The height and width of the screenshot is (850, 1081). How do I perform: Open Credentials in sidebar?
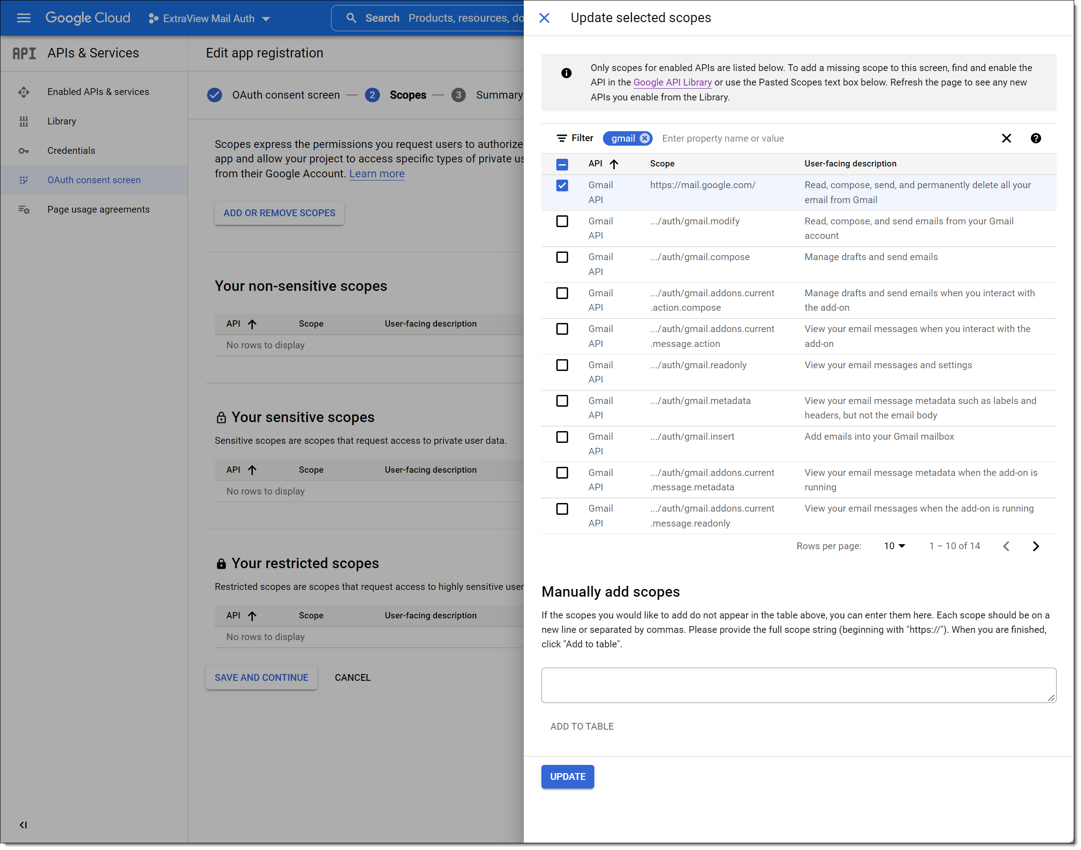click(71, 150)
